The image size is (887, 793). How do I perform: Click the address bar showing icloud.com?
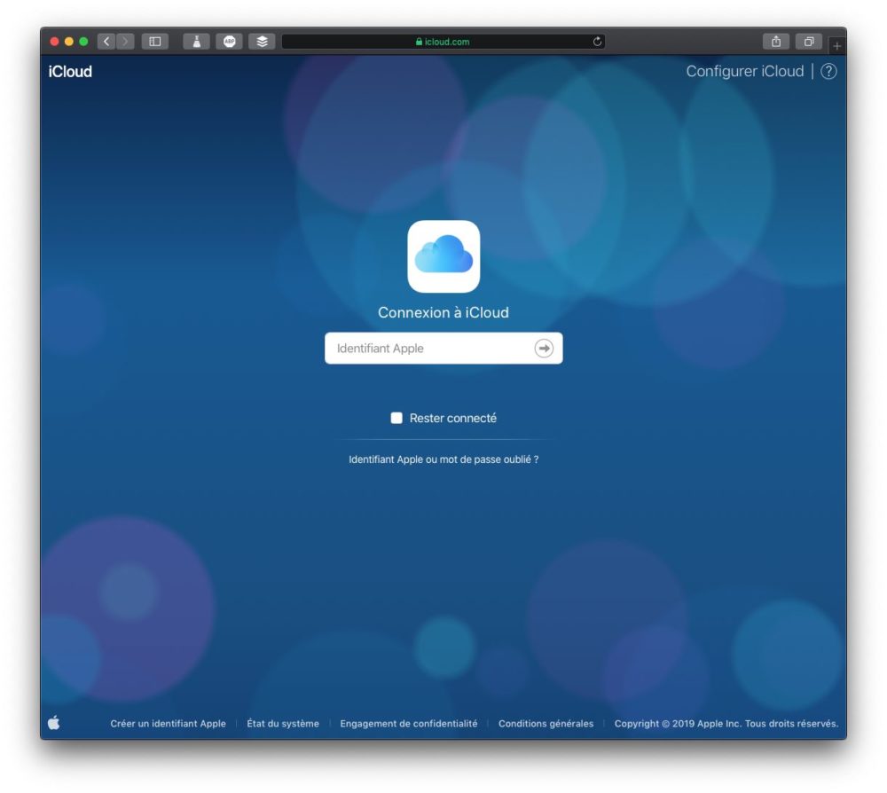point(443,41)
